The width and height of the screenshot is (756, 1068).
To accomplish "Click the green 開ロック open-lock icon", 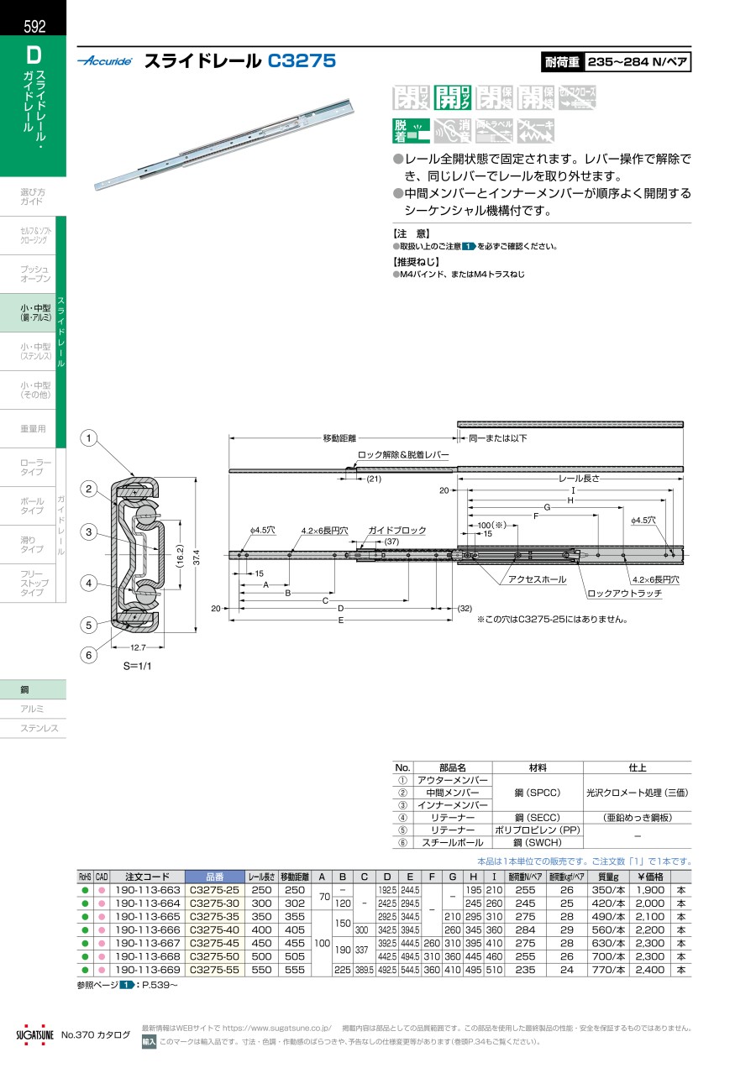I will (452, 98).
